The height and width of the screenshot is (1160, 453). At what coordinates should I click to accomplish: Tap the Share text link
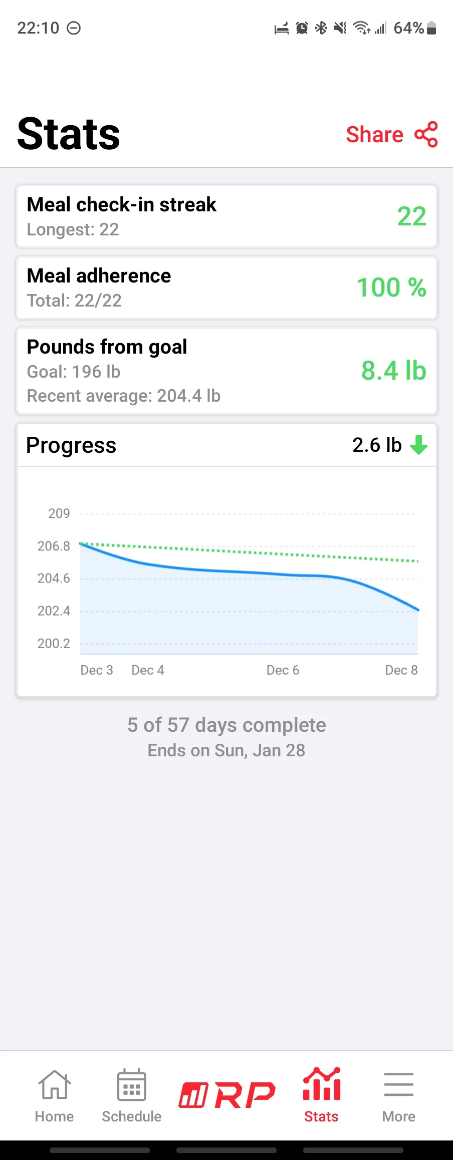tap(374, 134)
